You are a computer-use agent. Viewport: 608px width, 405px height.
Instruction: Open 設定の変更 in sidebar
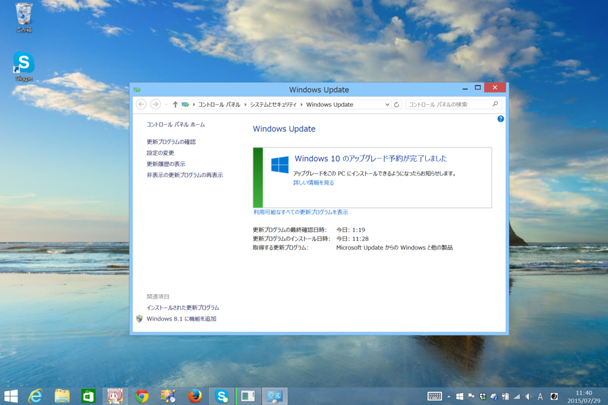[160, 153]
